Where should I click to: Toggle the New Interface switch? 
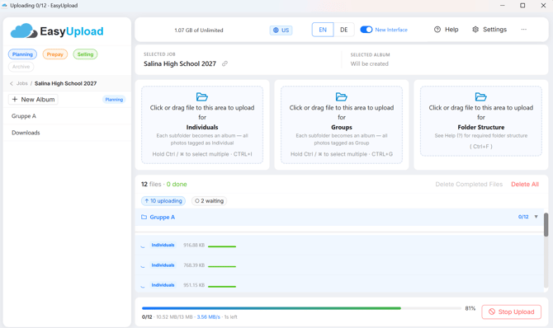pos(366,30)
